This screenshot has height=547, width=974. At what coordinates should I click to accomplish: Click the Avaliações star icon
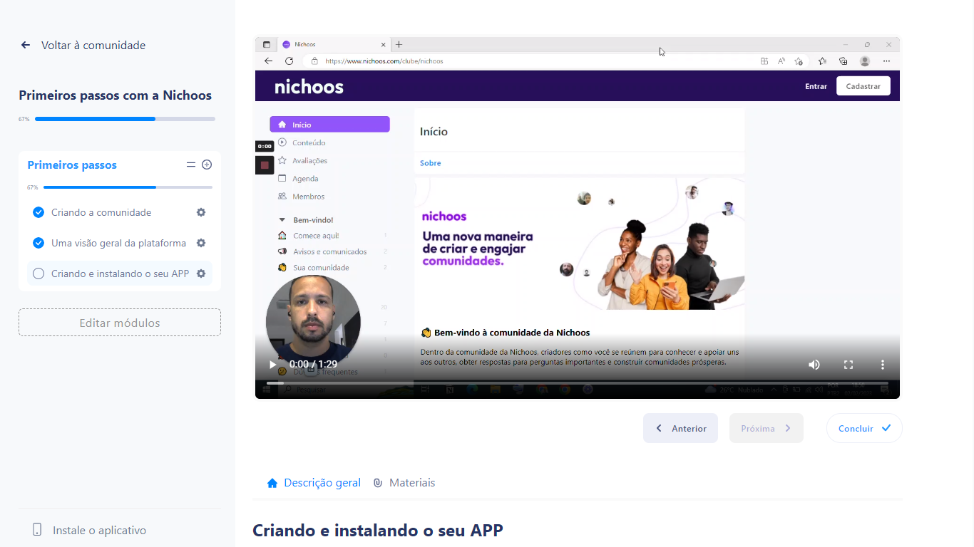point(282,161)
